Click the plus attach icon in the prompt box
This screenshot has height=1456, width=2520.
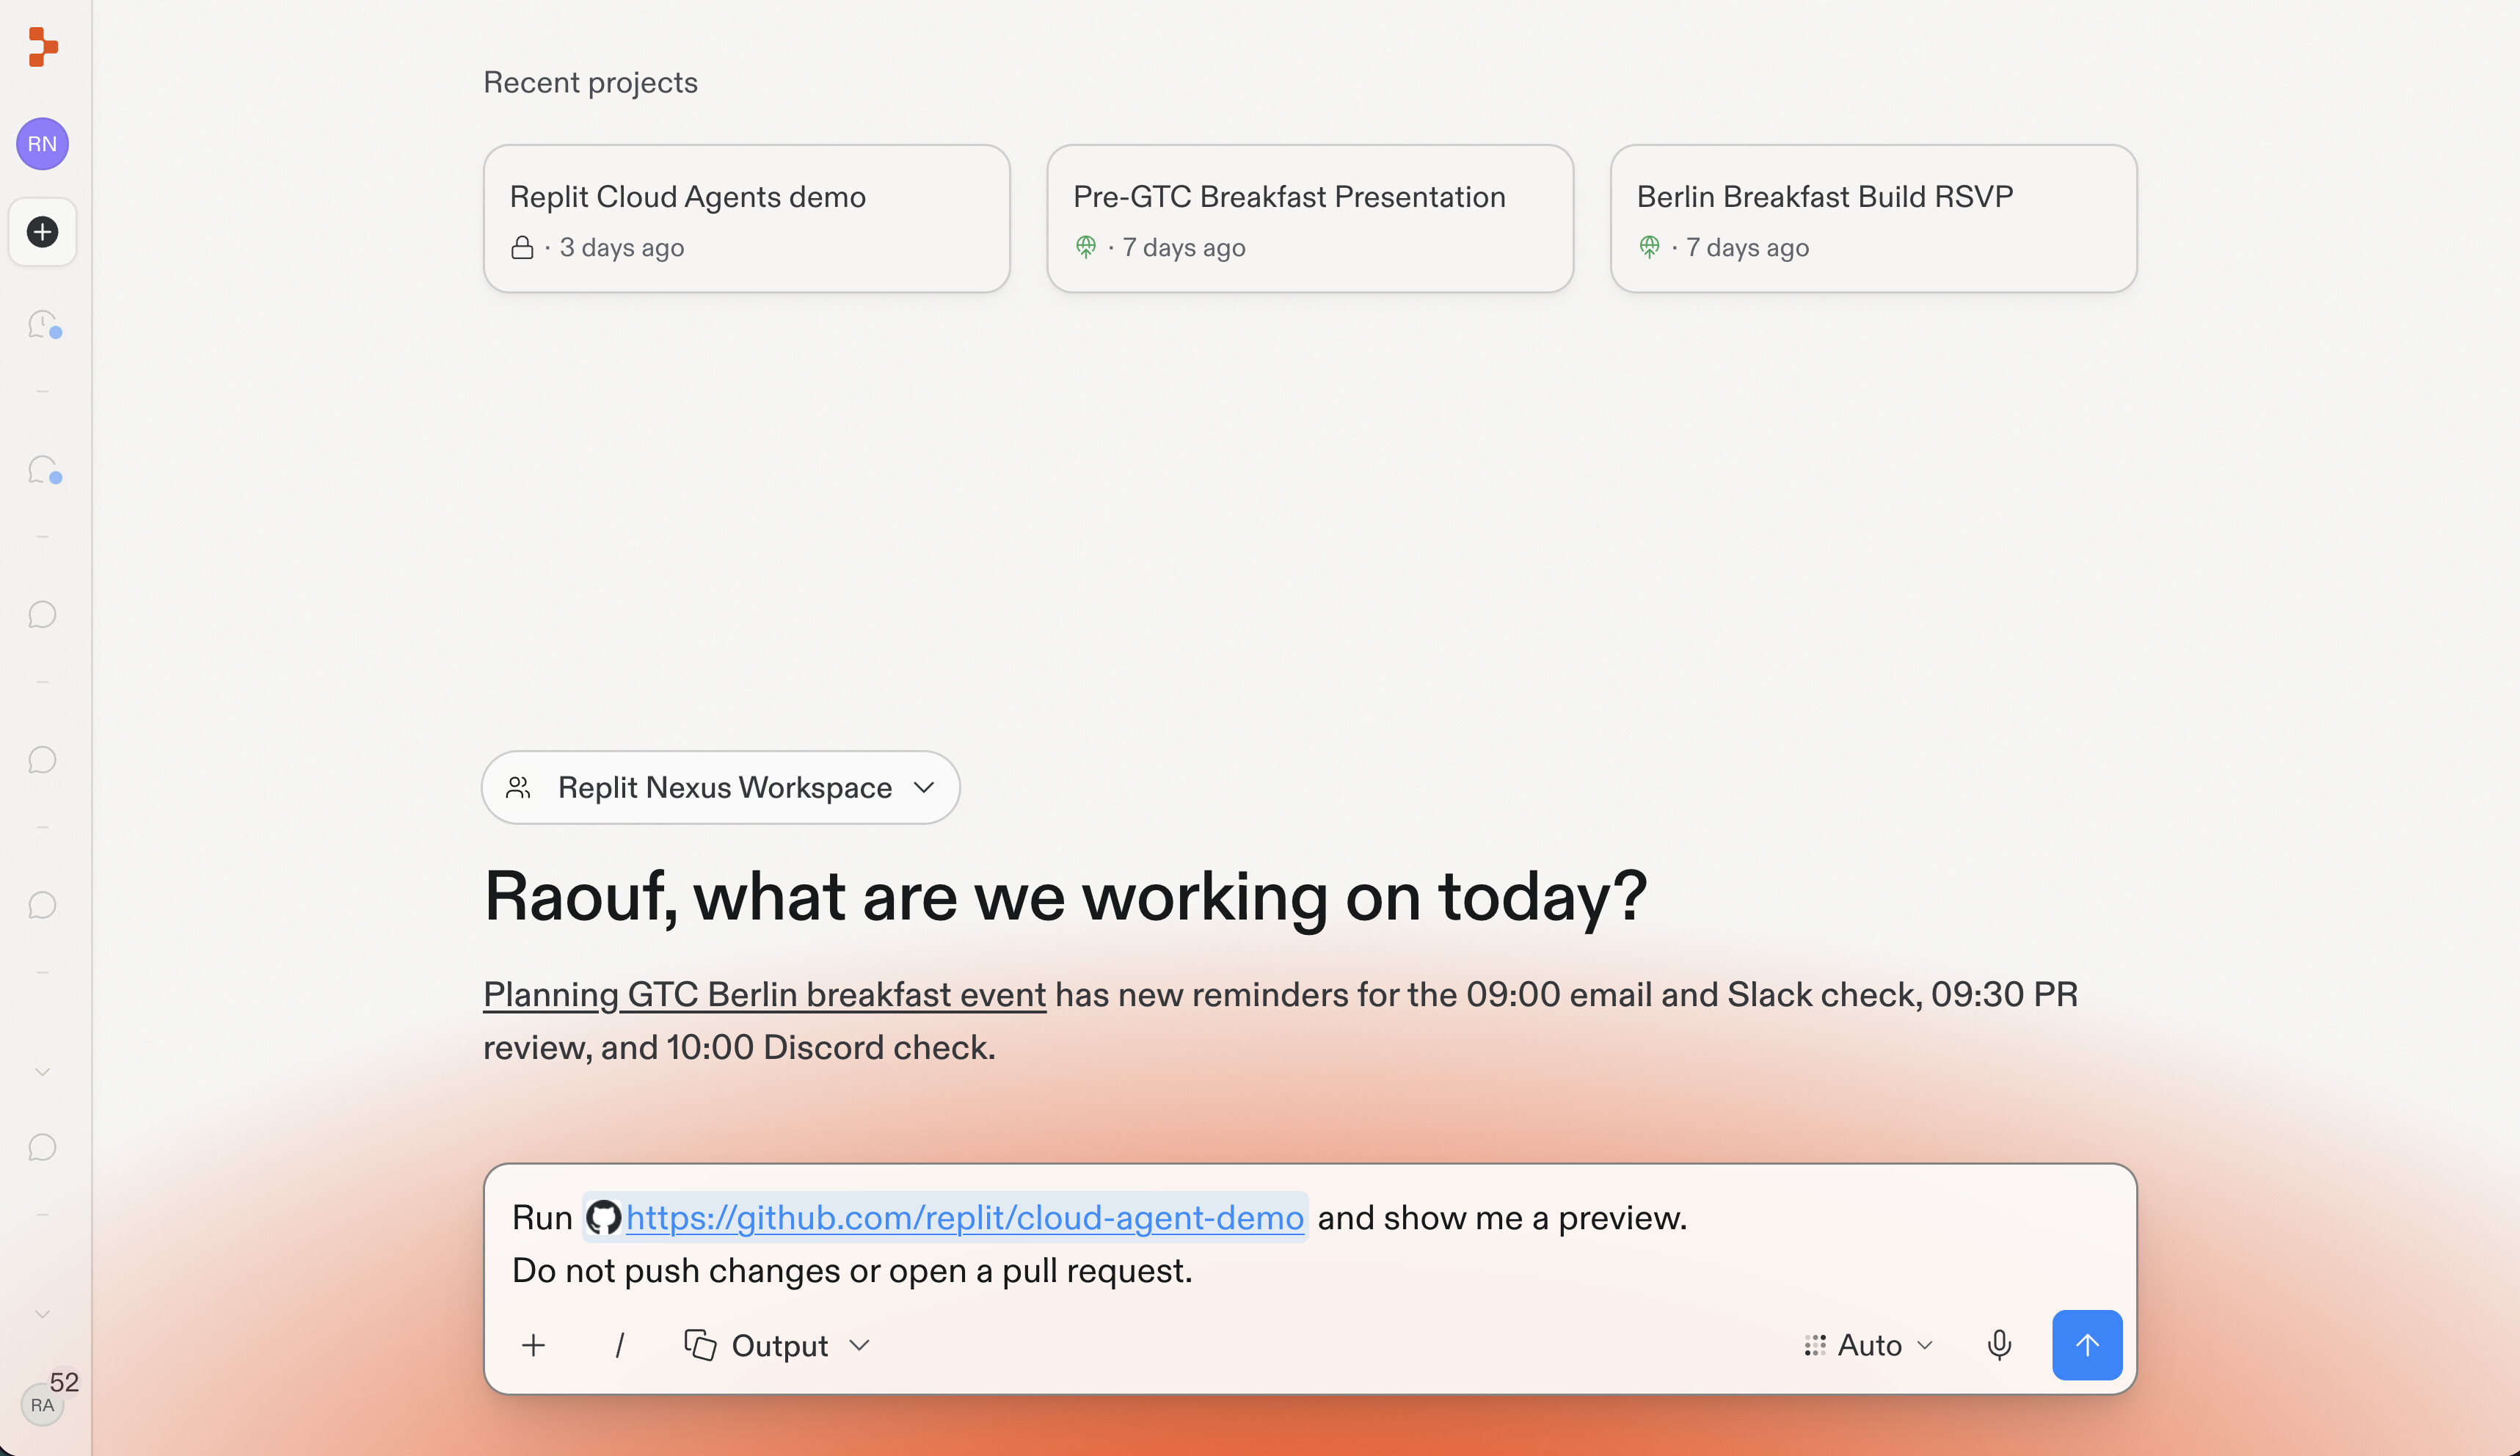pyautogui.click(x=534, y=1345)
